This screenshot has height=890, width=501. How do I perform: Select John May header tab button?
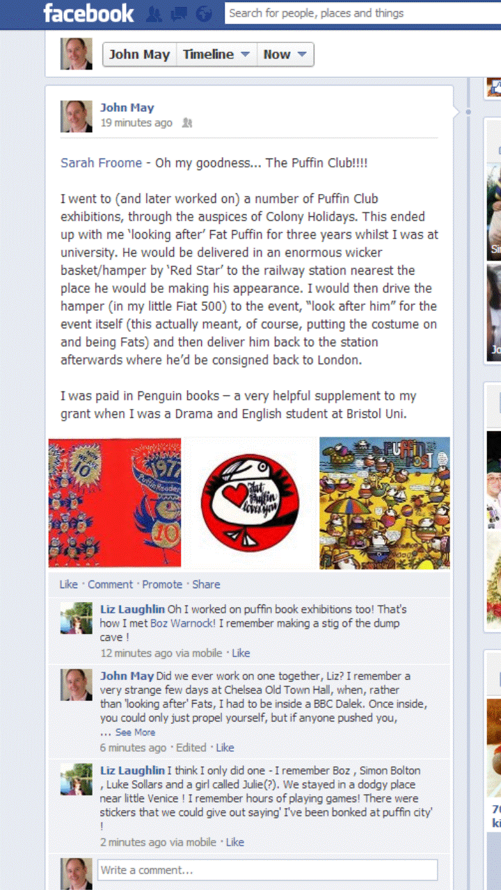139,54
